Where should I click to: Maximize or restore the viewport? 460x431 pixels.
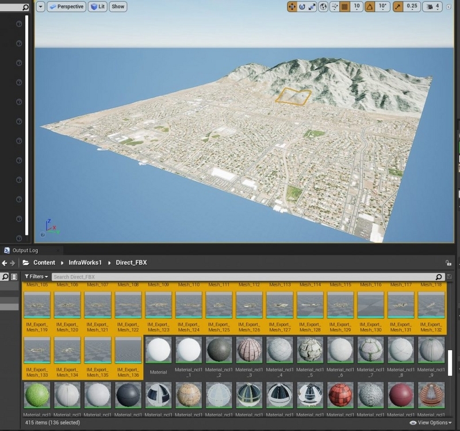[448, 6]
